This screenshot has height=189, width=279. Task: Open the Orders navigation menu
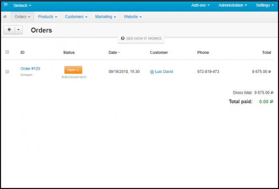click(22, 17)
